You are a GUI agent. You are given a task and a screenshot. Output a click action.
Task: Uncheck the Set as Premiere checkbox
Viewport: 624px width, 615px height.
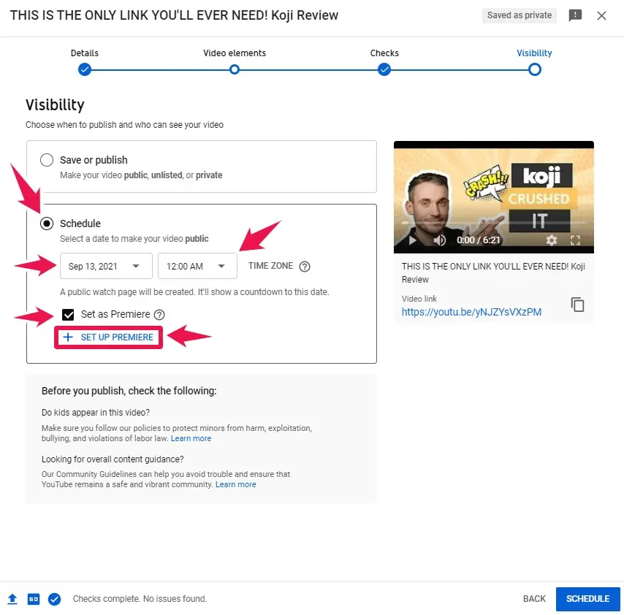coord(69,315)
